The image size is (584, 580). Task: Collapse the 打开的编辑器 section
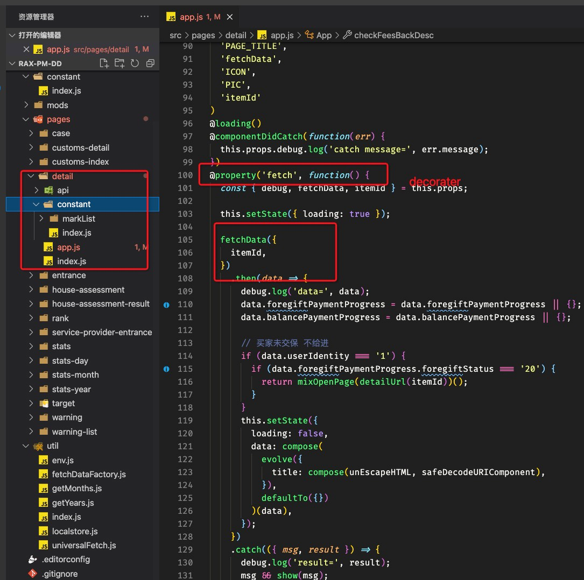tap(12, 35)
